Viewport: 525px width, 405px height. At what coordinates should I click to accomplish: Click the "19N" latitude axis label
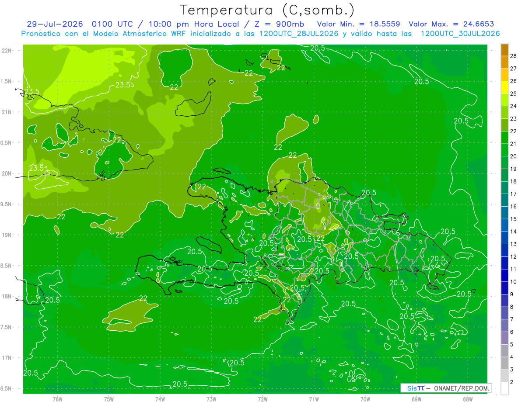tap(7, 235)
